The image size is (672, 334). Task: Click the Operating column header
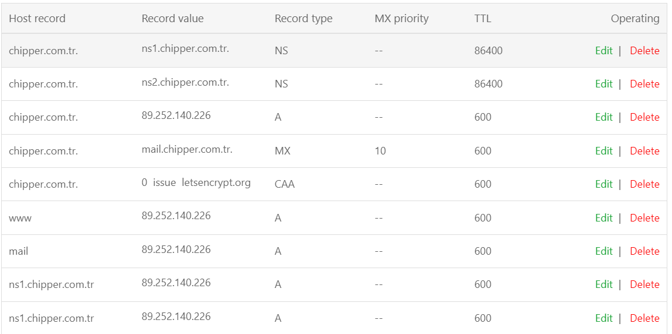[x=635, y=19]
